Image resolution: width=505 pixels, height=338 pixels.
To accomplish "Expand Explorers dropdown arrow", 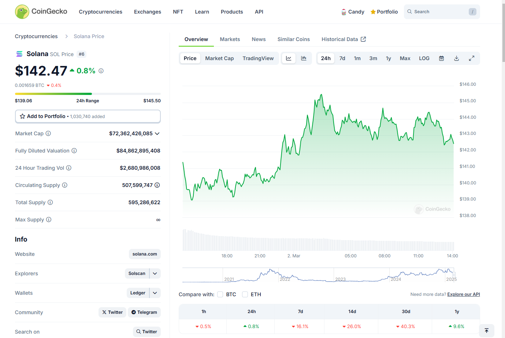I will point(155,273).
